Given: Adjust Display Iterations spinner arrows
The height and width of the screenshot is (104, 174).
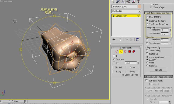Looking at the screenshot, I should pos(170,30).
